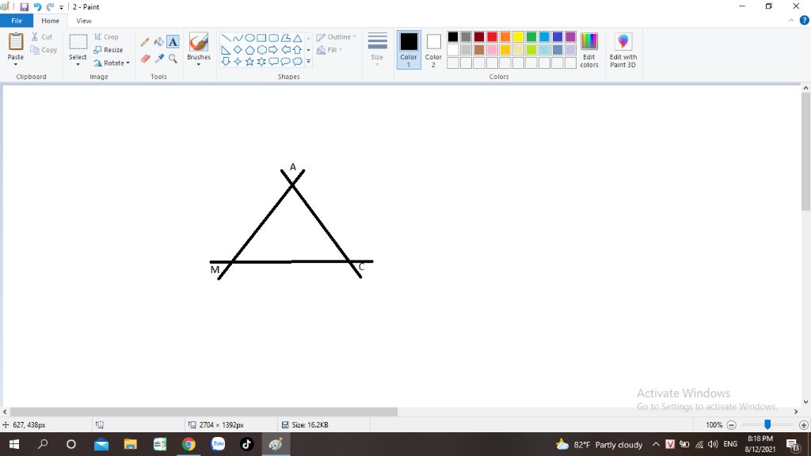Viewport: 811px width, 456px height.
Task: Choose the Right triangle shape
Action: pyautogui.click(x=226, y=50)
